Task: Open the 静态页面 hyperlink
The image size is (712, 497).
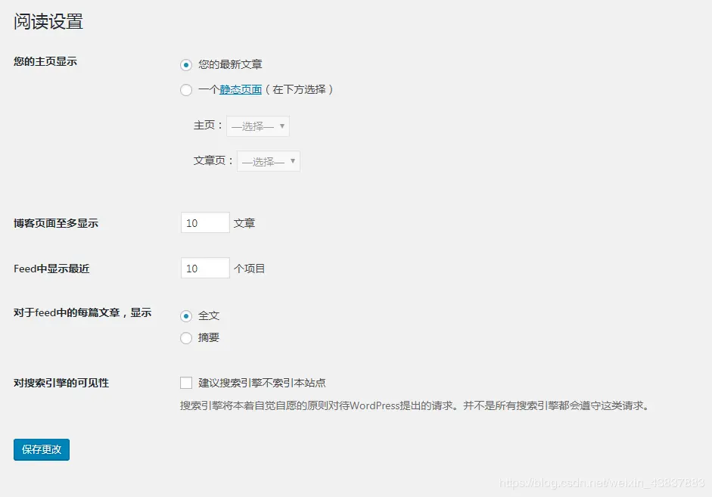Action: coord(240,89)
